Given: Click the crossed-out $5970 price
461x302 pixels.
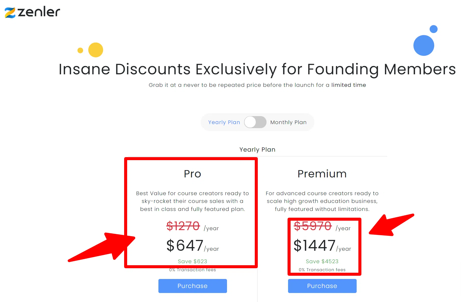Looking at the screenshot, I should pyautogui.click(x=313, y=226).
